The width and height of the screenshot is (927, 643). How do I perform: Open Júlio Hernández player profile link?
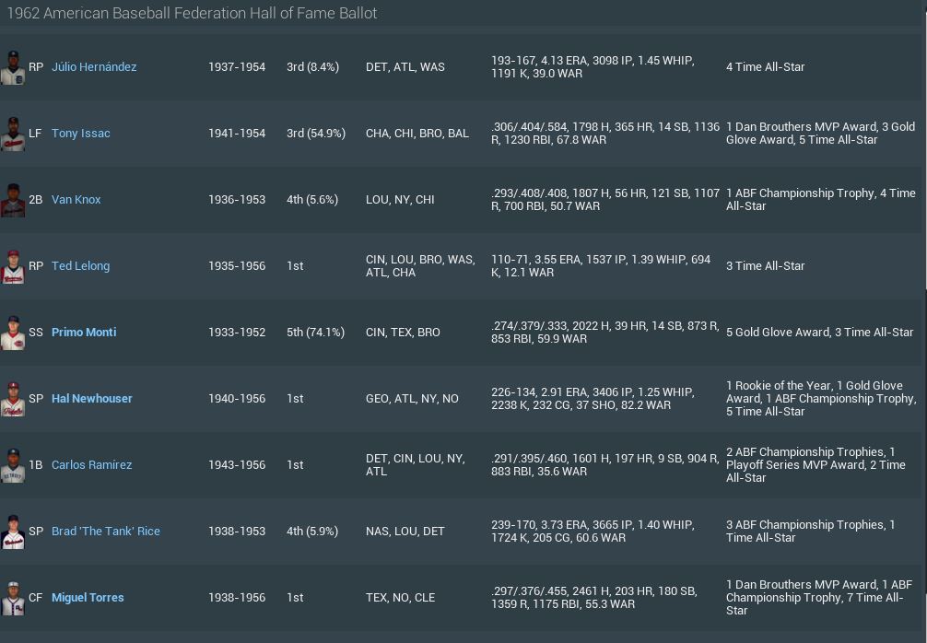coord(94,67)
